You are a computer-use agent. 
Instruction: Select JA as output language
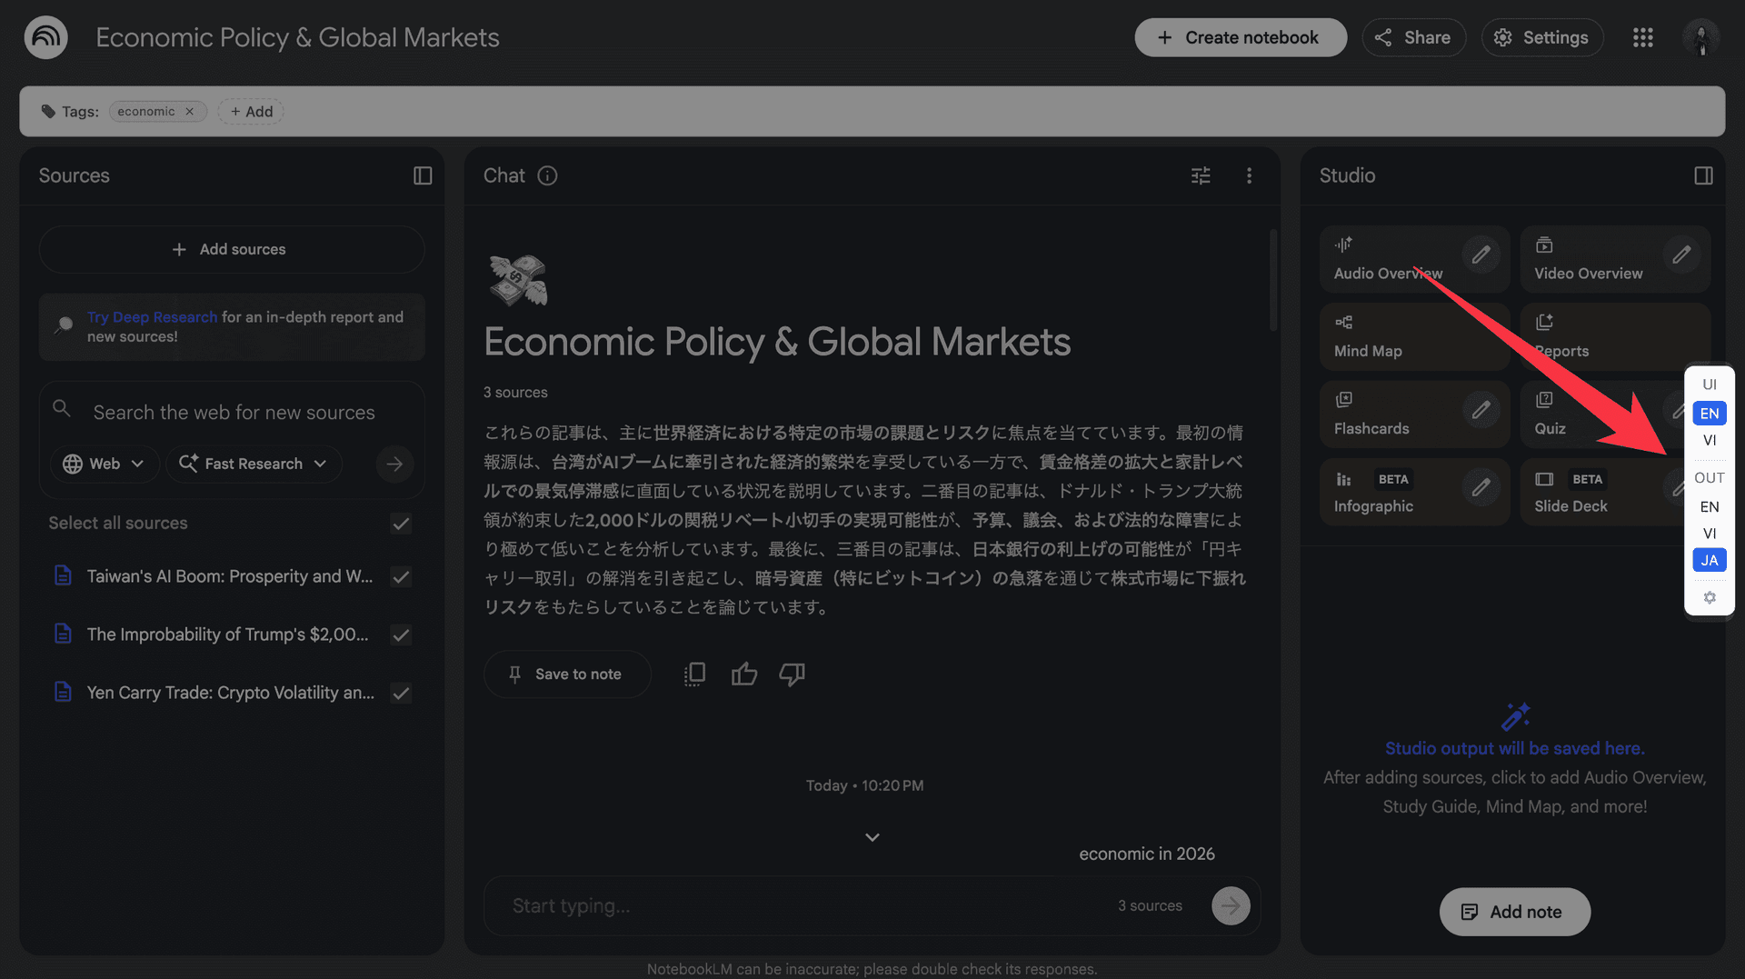click(x=1709, y=560)
